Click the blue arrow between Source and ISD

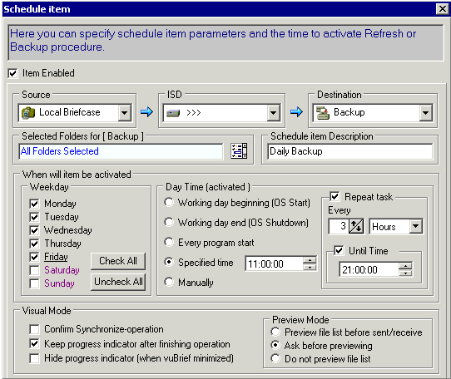(146, 111)
